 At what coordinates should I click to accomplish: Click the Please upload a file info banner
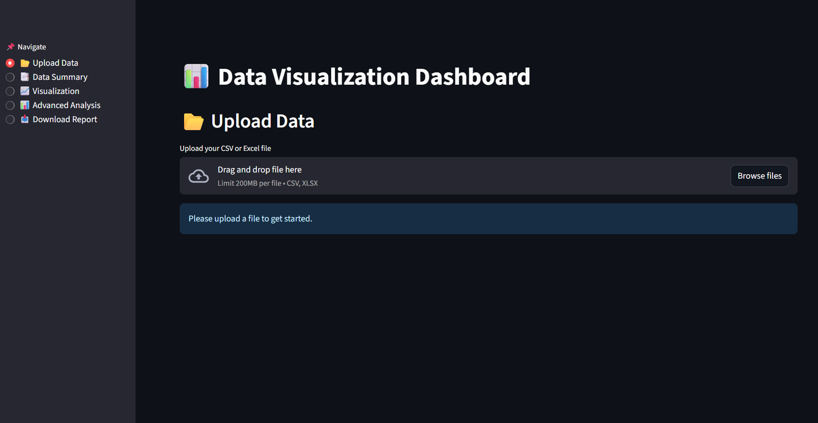[488, 219]
